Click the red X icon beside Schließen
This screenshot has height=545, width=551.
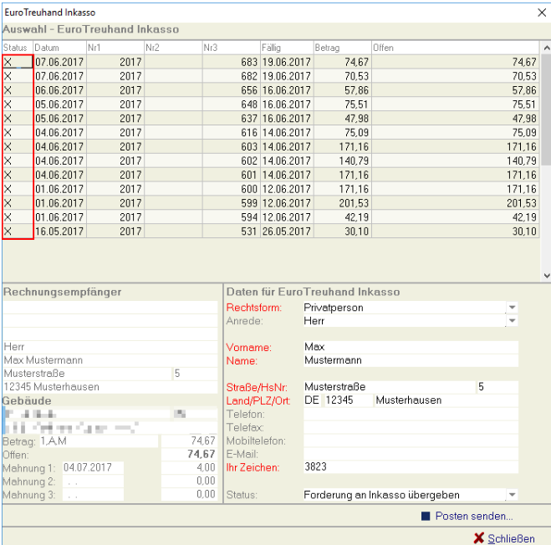(478, 538)
